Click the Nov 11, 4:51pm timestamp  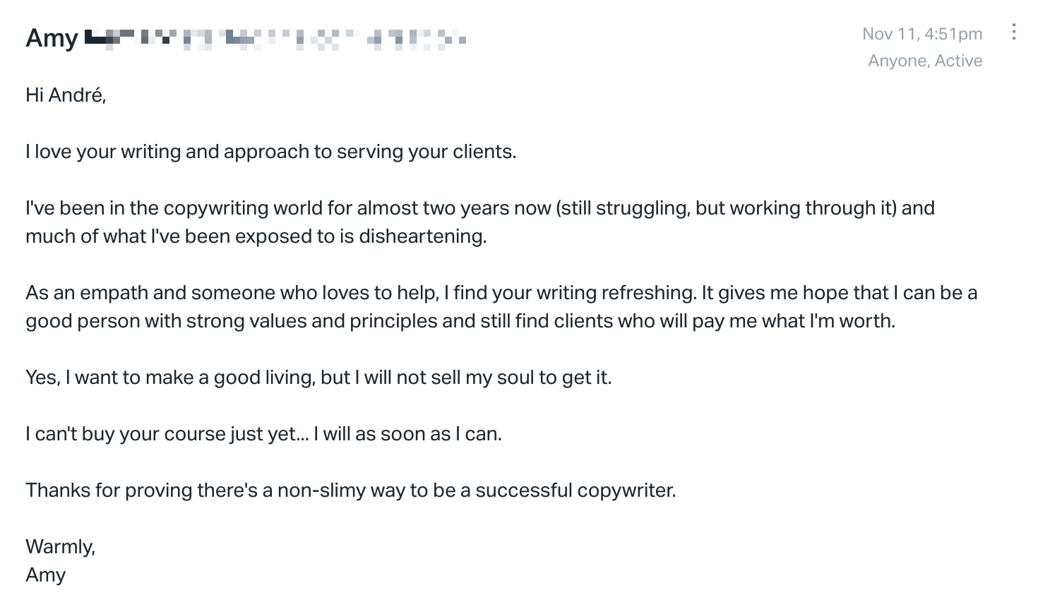point(922,34)
